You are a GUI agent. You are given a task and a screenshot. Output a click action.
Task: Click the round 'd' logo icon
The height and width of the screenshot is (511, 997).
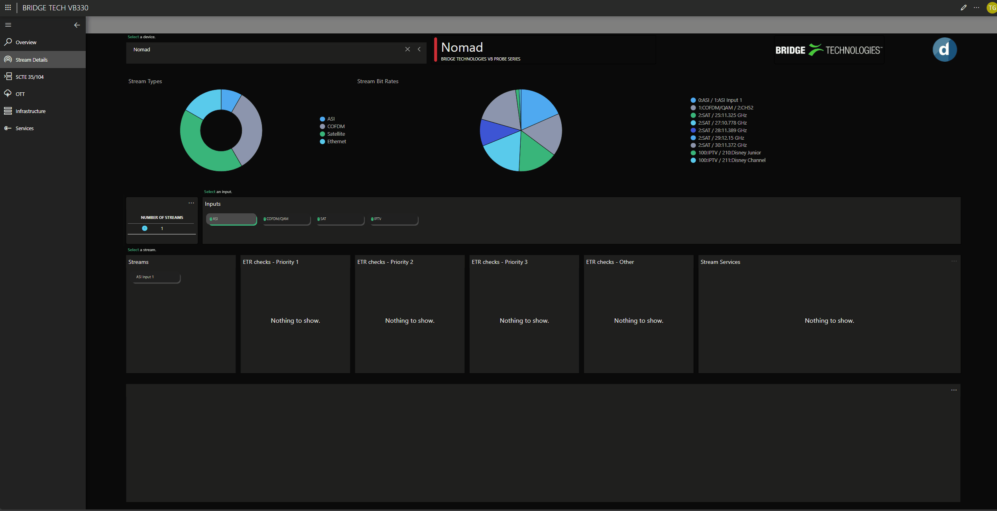coord(944,50)
